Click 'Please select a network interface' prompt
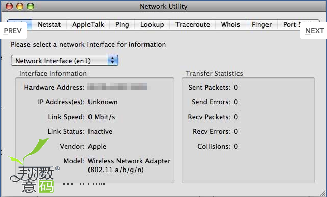The height and width of the screenshot is (197, 327). [88, 44]
